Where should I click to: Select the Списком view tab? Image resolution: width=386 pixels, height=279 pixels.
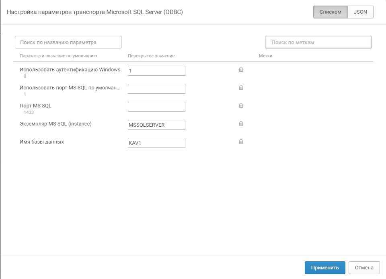[331, 12]
